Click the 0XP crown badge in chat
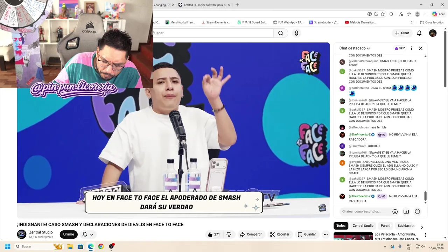The width and height of the screenshot is (448, 252). [399, 48]
